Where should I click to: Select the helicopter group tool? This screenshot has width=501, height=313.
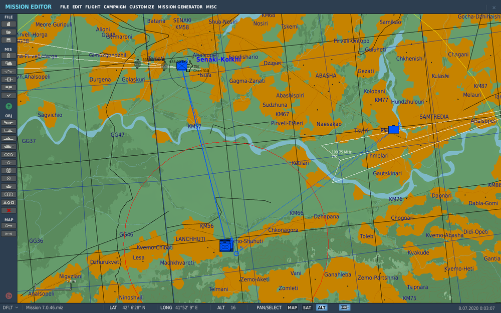[9, 130]
